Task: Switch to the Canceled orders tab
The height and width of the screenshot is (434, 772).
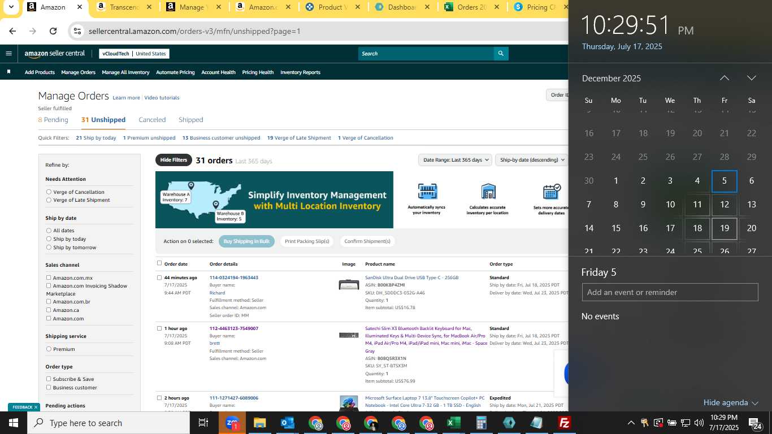Action: point(152,120)
